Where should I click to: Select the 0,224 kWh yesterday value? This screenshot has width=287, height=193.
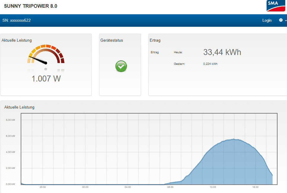[210, 64]
